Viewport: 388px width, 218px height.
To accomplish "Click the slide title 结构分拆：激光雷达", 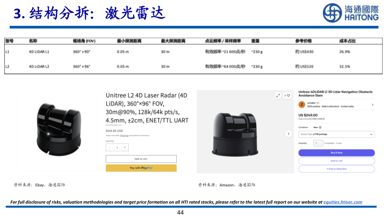I will (x=89, y=13).
